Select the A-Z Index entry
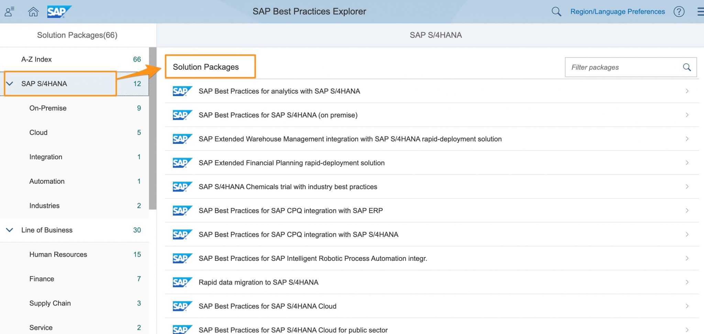Image resolution: width=704 pixels, height=334 pixels. 36,59
